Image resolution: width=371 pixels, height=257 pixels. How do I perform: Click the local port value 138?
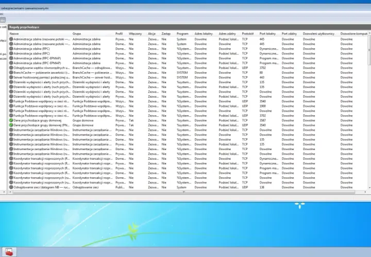[x=262, y=187]
